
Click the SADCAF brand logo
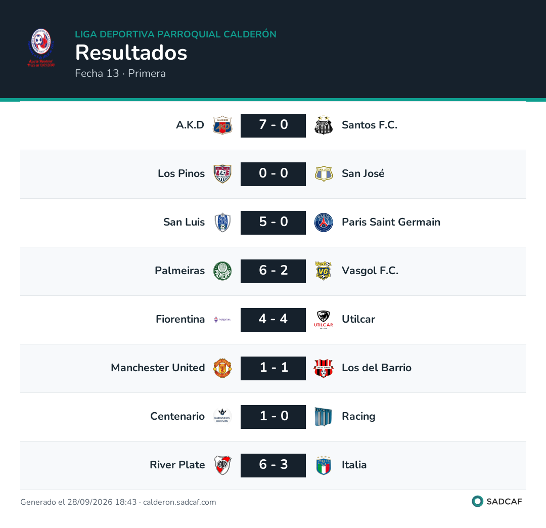[x=497, y=502]
